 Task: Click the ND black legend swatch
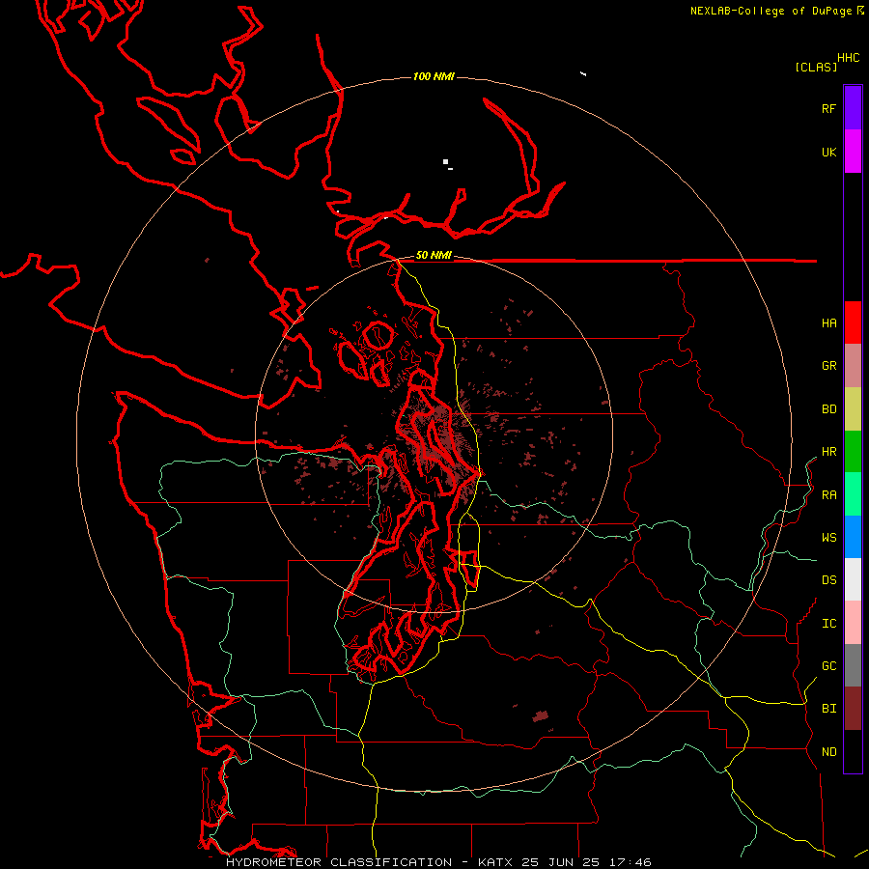(x=853, y=751)
